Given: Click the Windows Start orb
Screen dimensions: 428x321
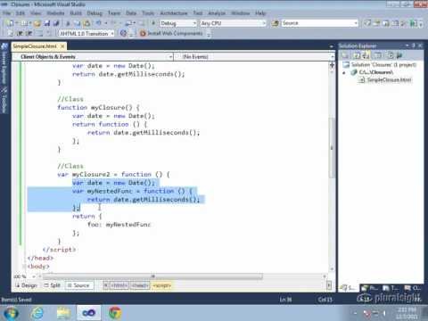Looking at the screenshot, I should pyautogui.click(x=12, y=313).
